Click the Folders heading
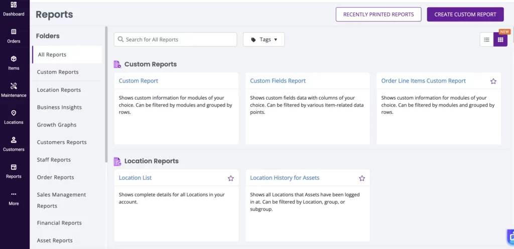Viewport: 514px width, 249px height. tap(48, 36)
